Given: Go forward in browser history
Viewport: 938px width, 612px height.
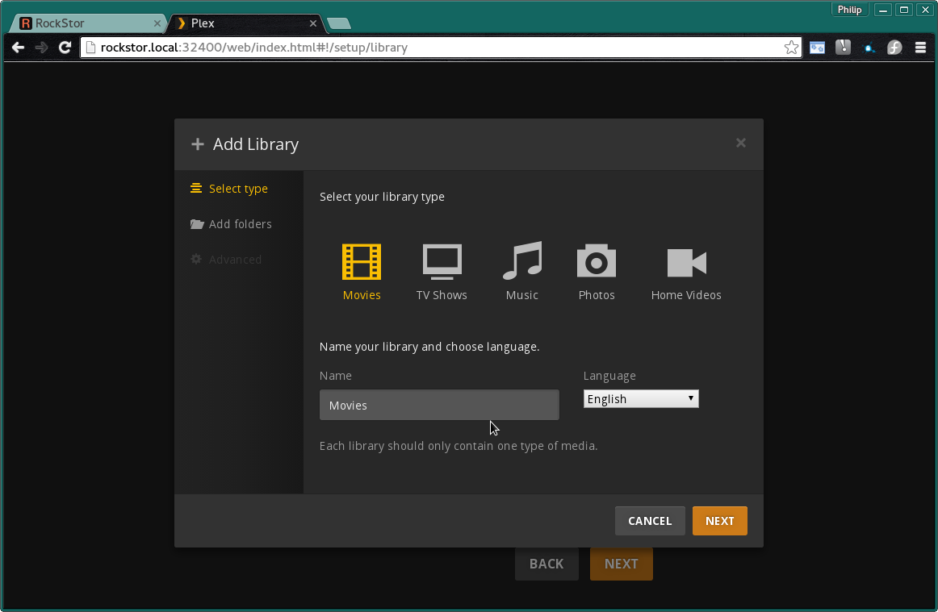Looking at the screenshot, I should (41, 48).
